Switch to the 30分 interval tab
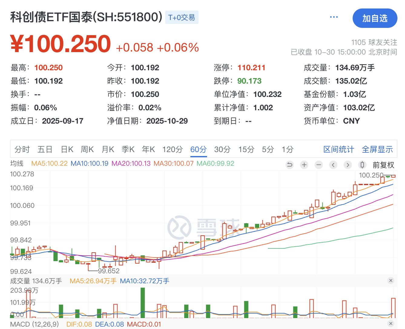Screen dimensions: 405x329 [222, 149]
